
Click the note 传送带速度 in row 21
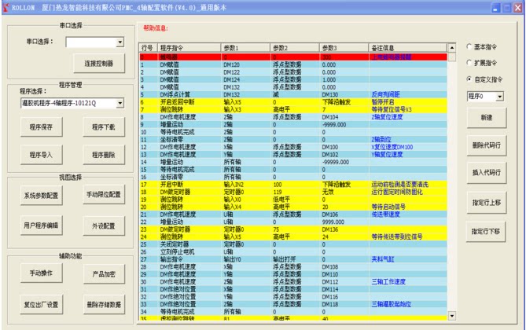click(386, 214)
